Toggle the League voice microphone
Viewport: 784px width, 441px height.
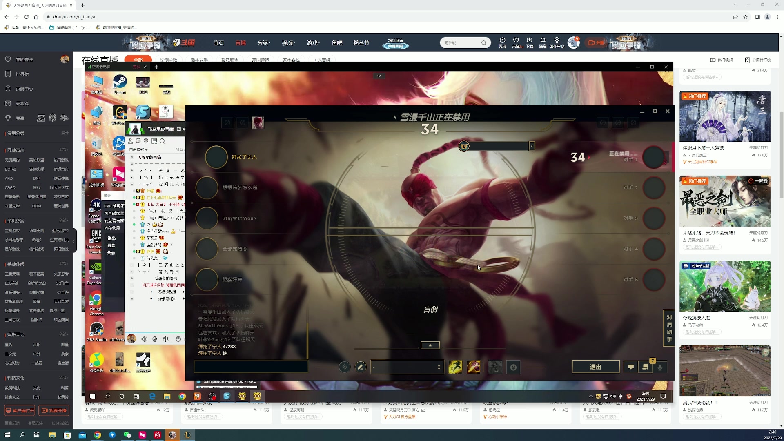(x=660, y=367)
